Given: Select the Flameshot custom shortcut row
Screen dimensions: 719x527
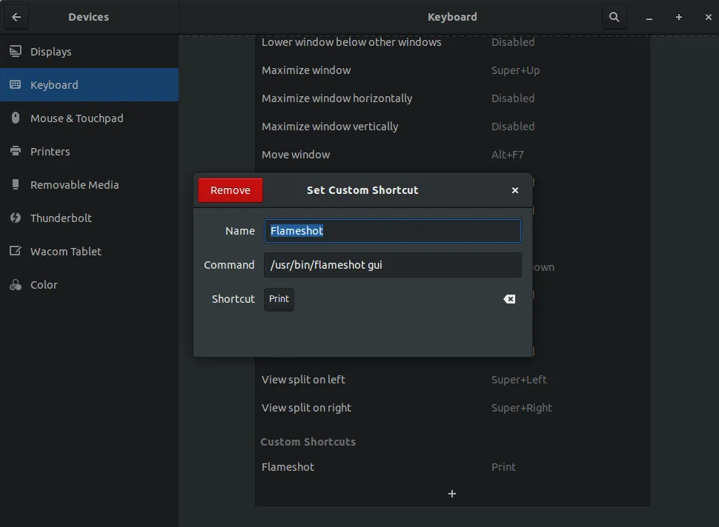Looking at the screenshot, I should (452, 467).
